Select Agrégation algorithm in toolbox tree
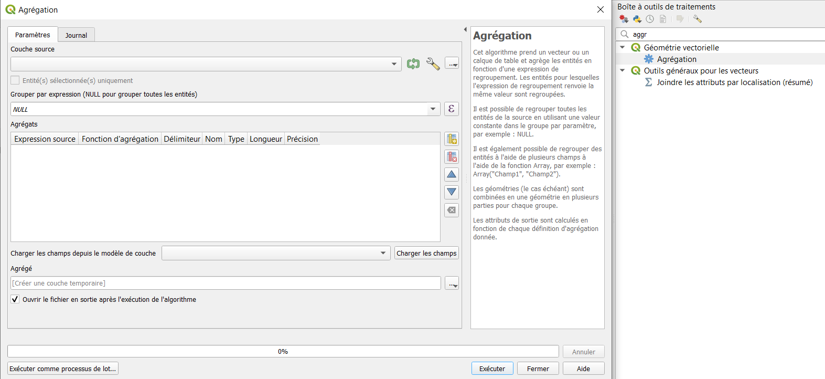This screenshot has height=379, width=825. tap(677, 59)
